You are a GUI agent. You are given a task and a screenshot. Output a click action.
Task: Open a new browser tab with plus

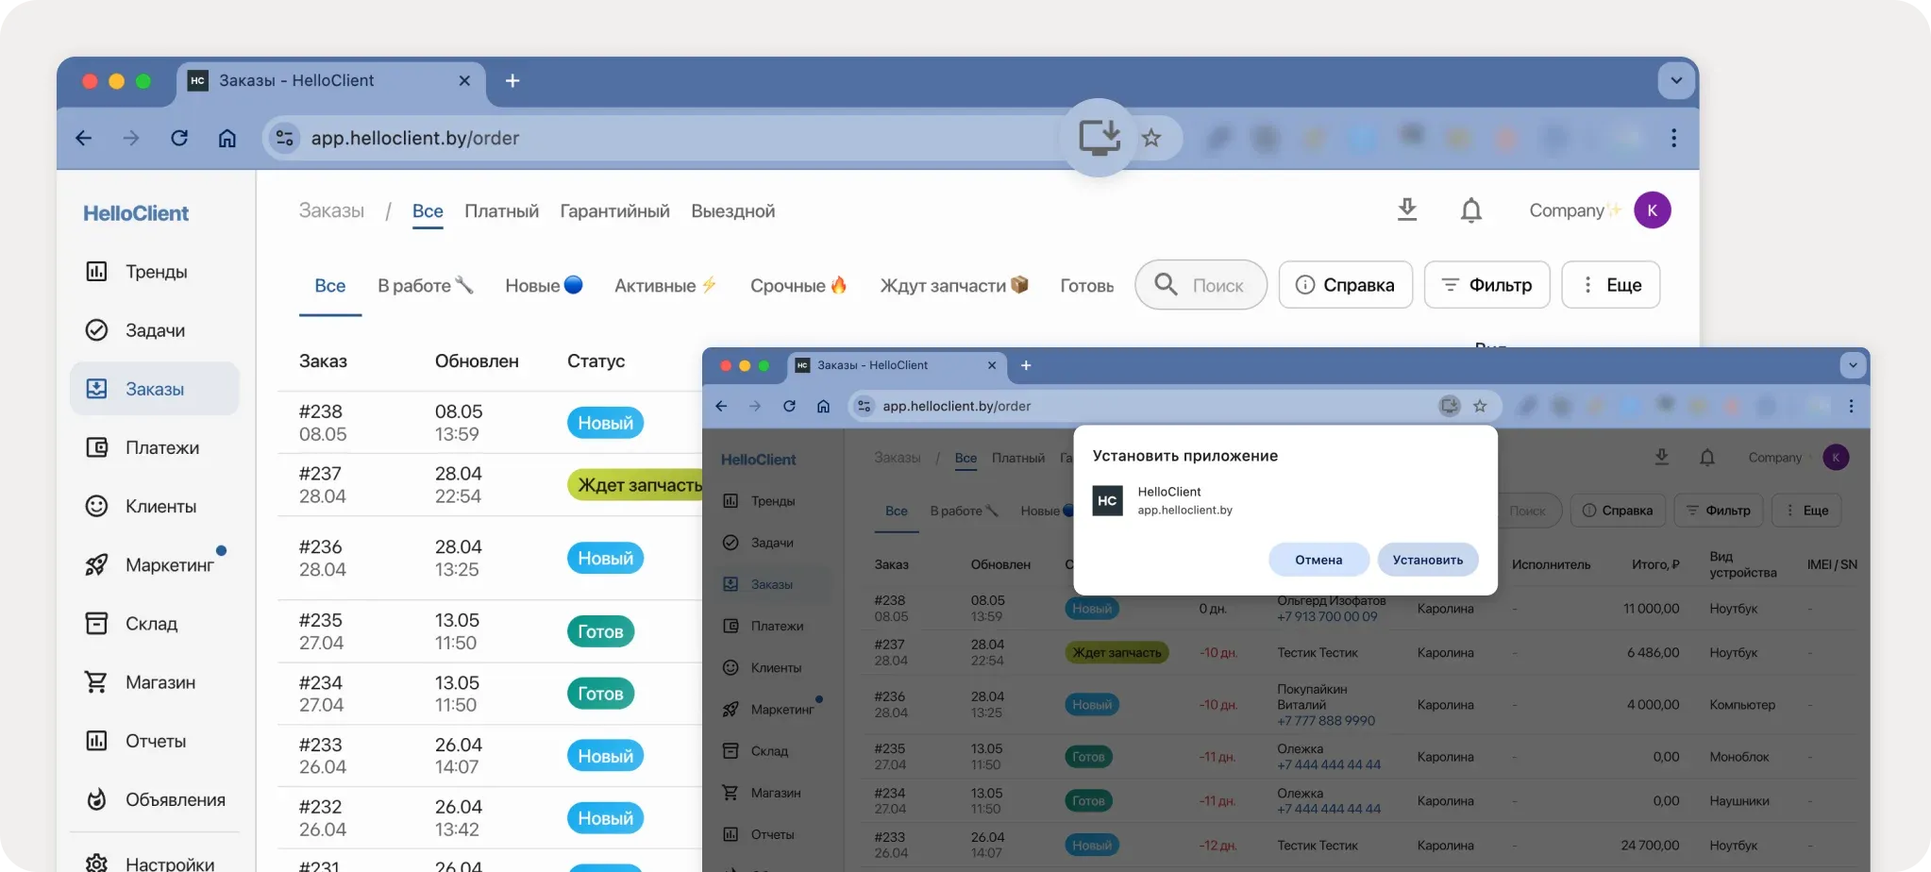pyautogui.click(x=512, y=81)
